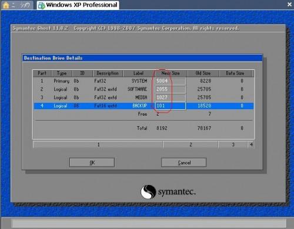Confirm with the OK button

92,163
